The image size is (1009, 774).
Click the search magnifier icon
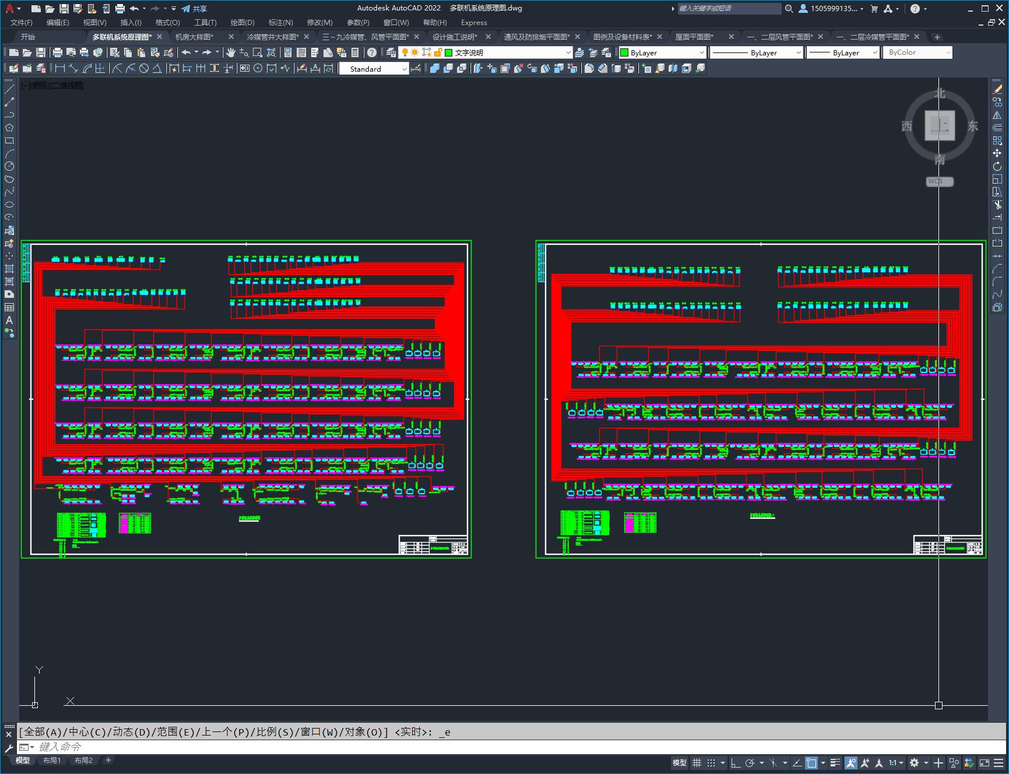coord(789,9)
